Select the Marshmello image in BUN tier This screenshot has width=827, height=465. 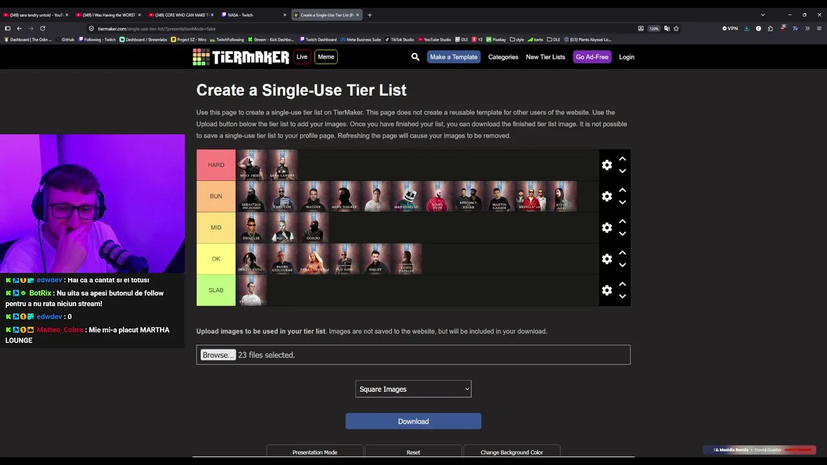pos(407,196)
